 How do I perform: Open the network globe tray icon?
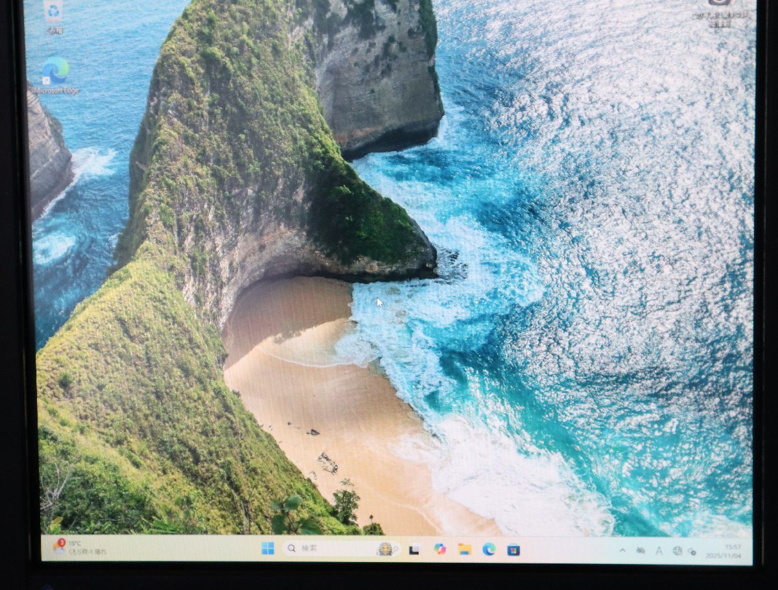677,551
